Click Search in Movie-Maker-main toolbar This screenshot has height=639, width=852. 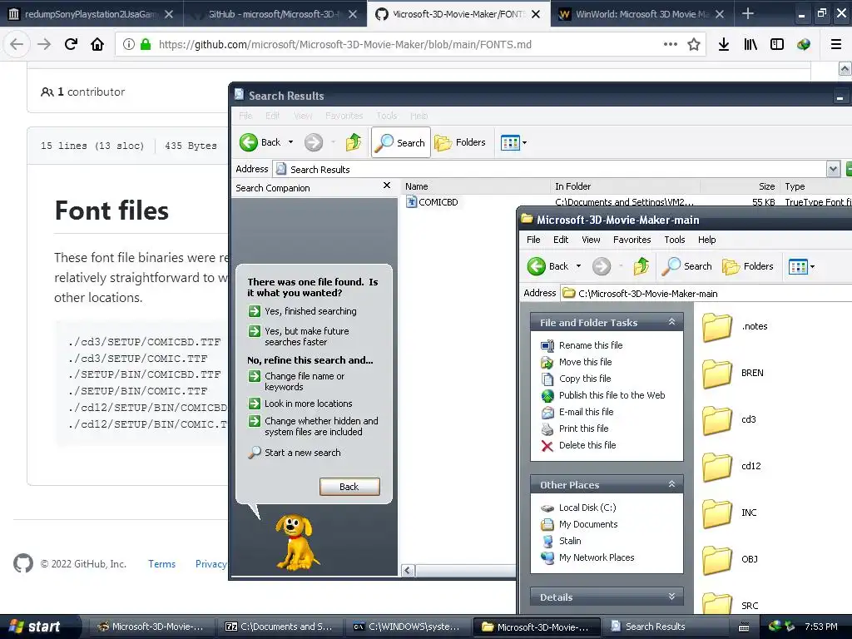point(687,266)
